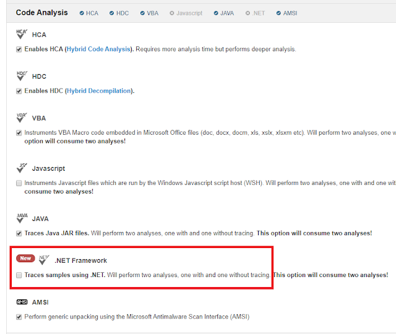
Task: Click the VBA section icon
Action: (x=22, y=118)
